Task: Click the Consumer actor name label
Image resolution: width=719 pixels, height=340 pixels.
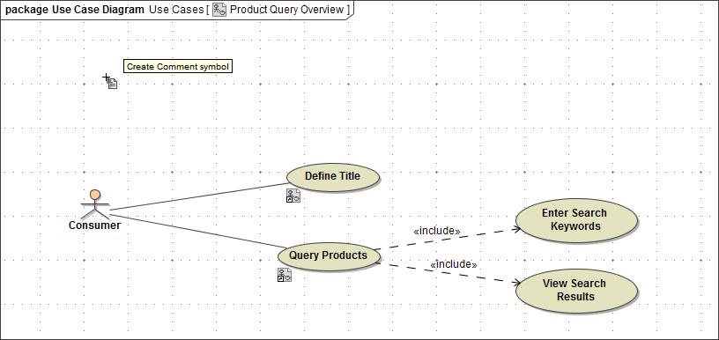Action: click(94, 225)
